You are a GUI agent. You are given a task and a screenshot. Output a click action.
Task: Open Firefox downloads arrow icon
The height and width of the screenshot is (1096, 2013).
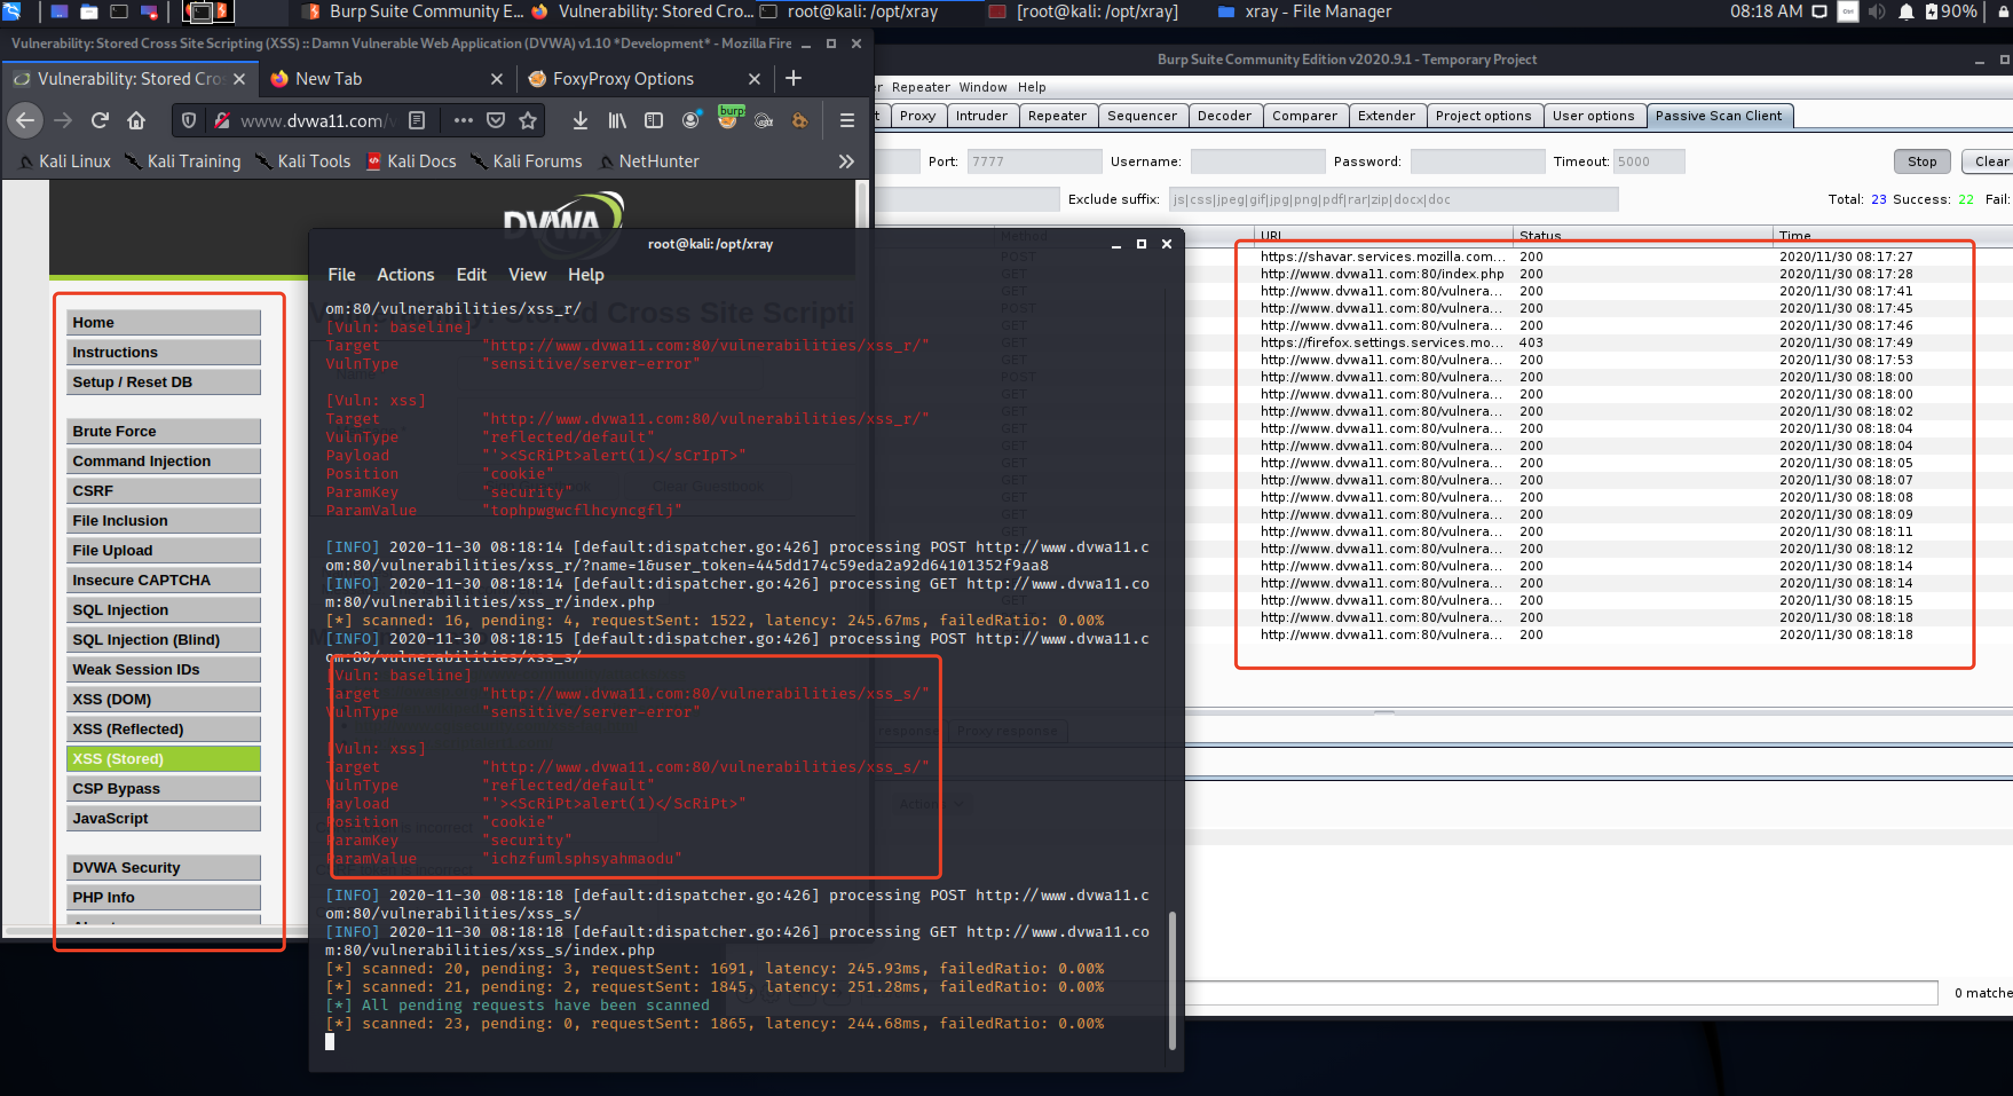[580, 120]
